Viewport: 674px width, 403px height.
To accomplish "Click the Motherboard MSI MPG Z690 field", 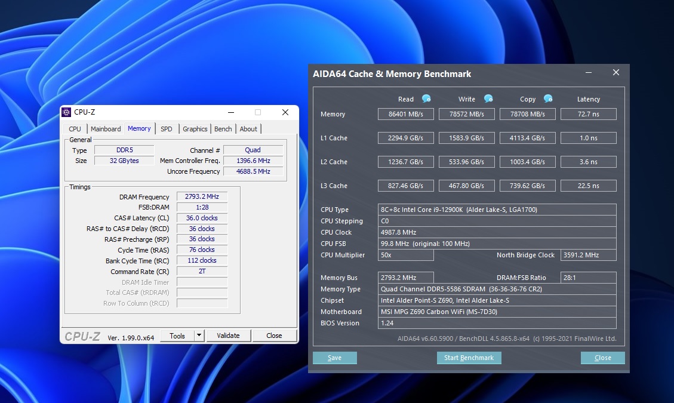I will [x=497, y=312].
